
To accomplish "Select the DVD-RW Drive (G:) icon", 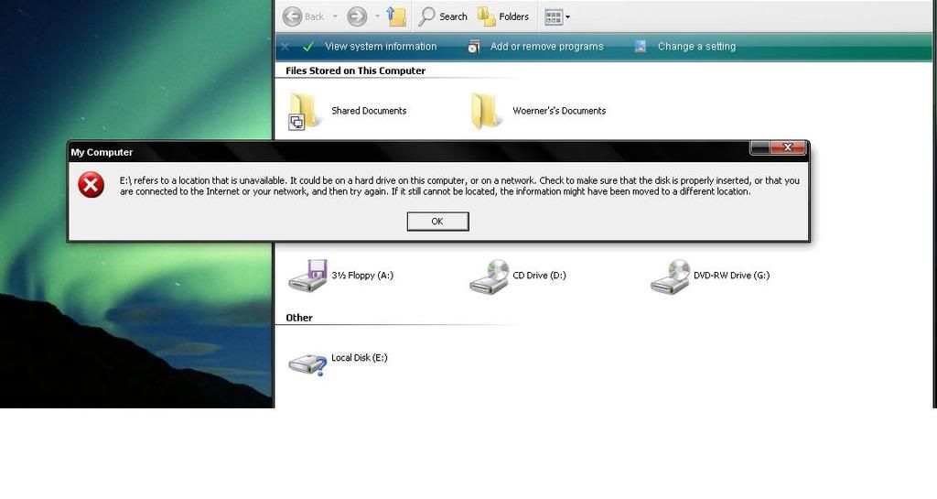I will click(671, 276).
